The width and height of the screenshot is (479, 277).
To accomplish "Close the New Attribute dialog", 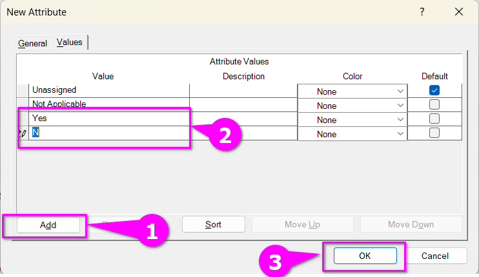I will tap(459, 12).
